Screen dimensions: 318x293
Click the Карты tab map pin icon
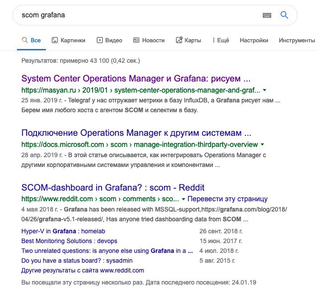point(179,40)
